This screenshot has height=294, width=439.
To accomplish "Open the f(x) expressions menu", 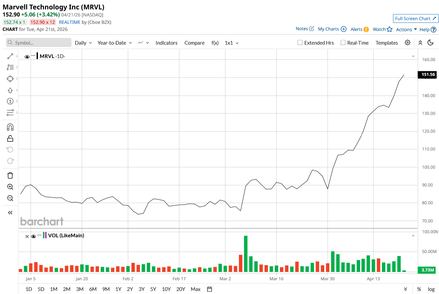I will tap(215, 43).
